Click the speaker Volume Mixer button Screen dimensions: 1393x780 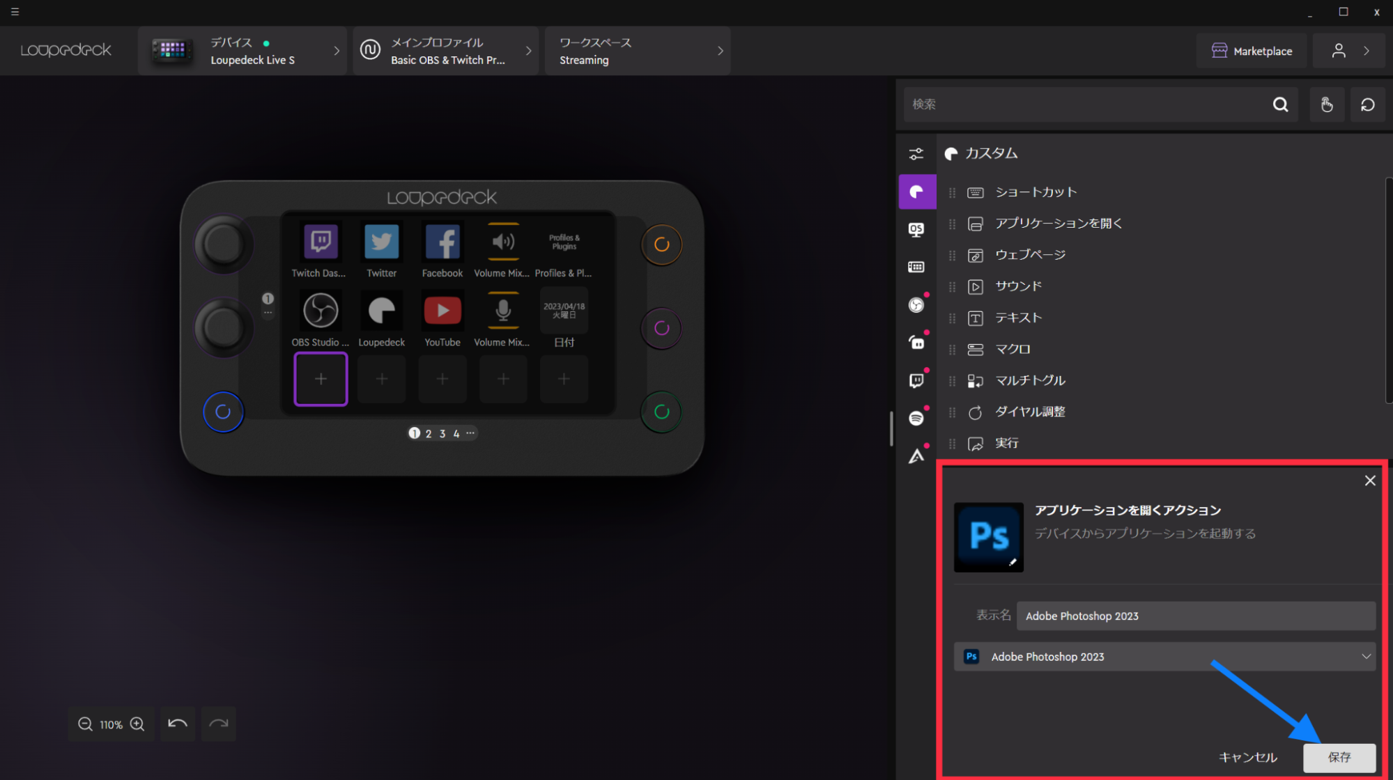[503, 242]
